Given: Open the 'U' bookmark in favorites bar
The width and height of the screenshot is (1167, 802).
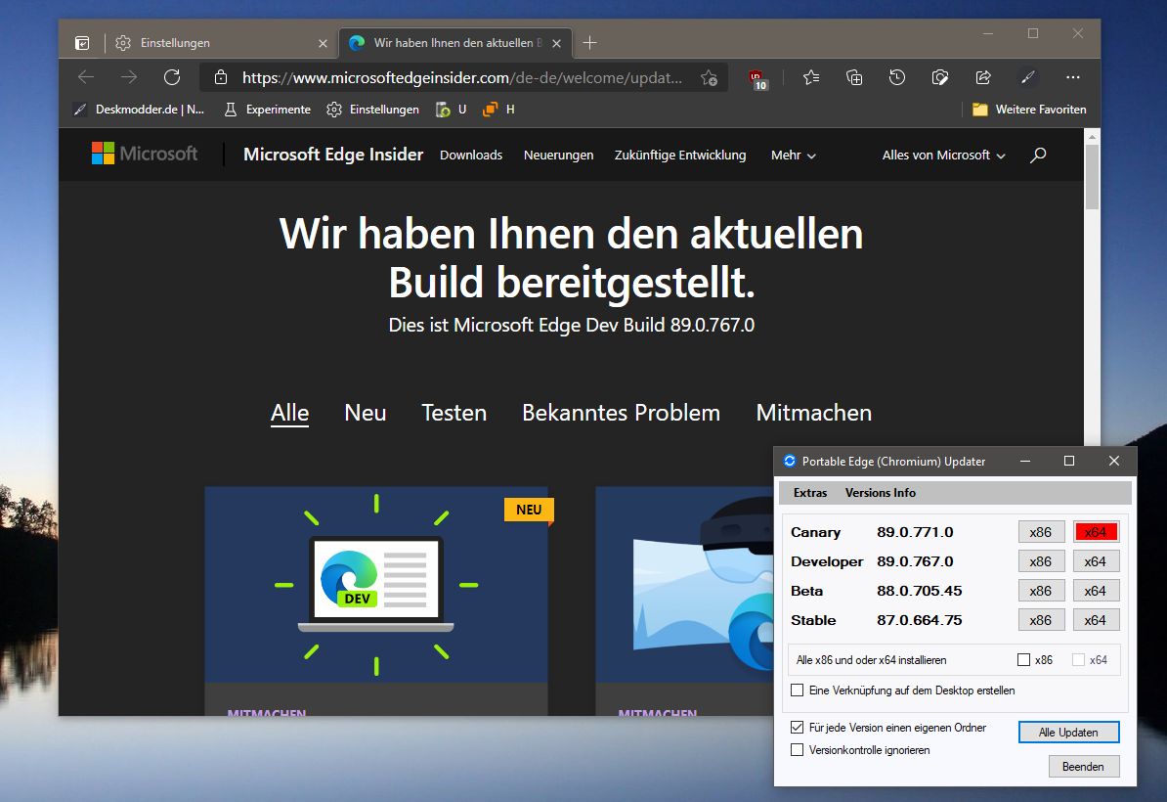Looking at the screenshot, I should [x=452, y=110].
